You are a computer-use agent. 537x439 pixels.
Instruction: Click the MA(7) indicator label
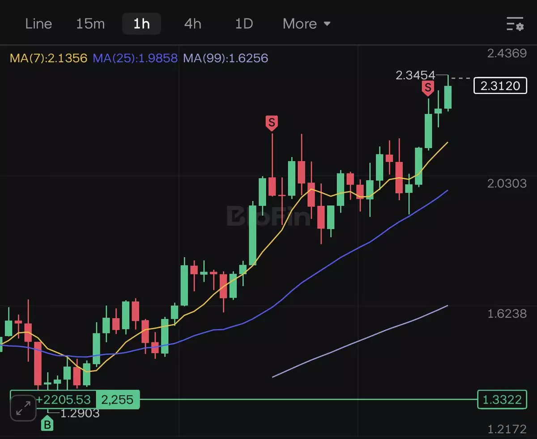click(x=48, y=58)
